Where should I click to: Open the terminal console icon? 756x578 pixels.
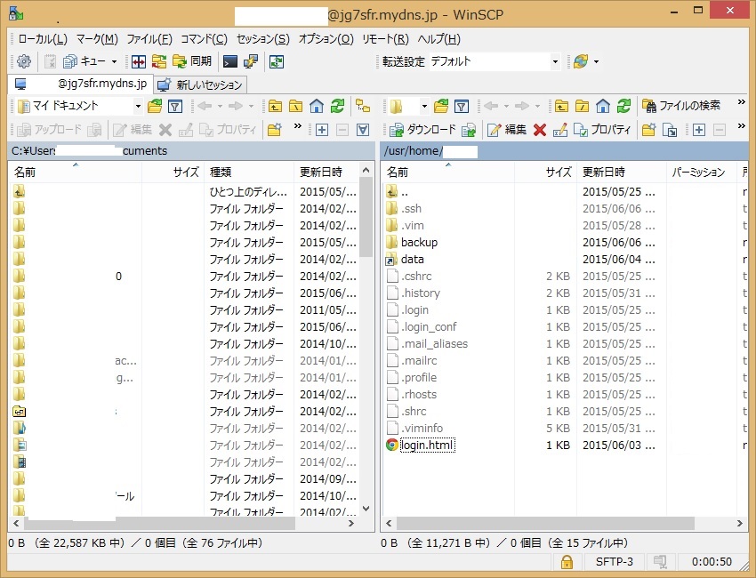pyautogui.click(x=230, y=61)
